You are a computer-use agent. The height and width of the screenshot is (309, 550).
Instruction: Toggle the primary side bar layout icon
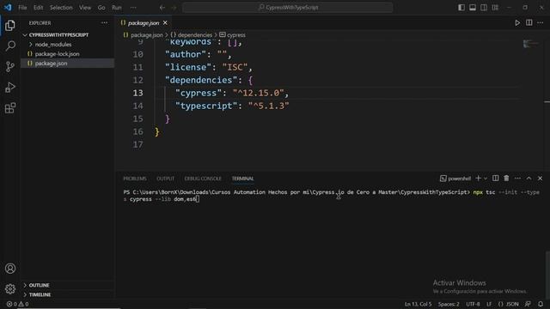tap(461, 8)
